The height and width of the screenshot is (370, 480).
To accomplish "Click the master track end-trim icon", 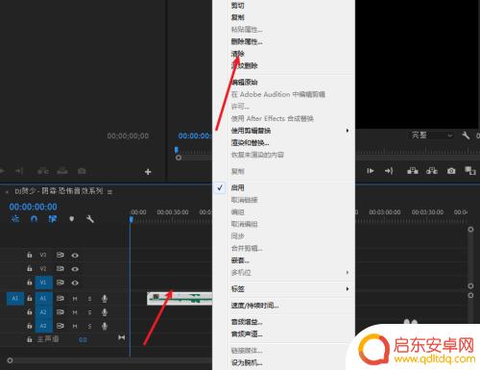I will 121,337.
